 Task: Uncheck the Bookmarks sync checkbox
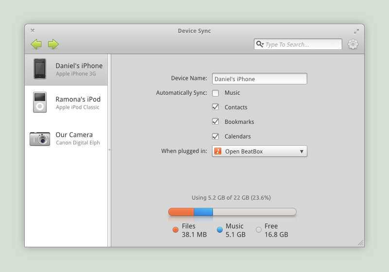click(215, 121)
